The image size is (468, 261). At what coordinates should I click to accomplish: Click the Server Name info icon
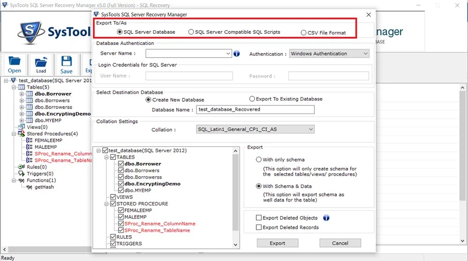tap(237, 53)
